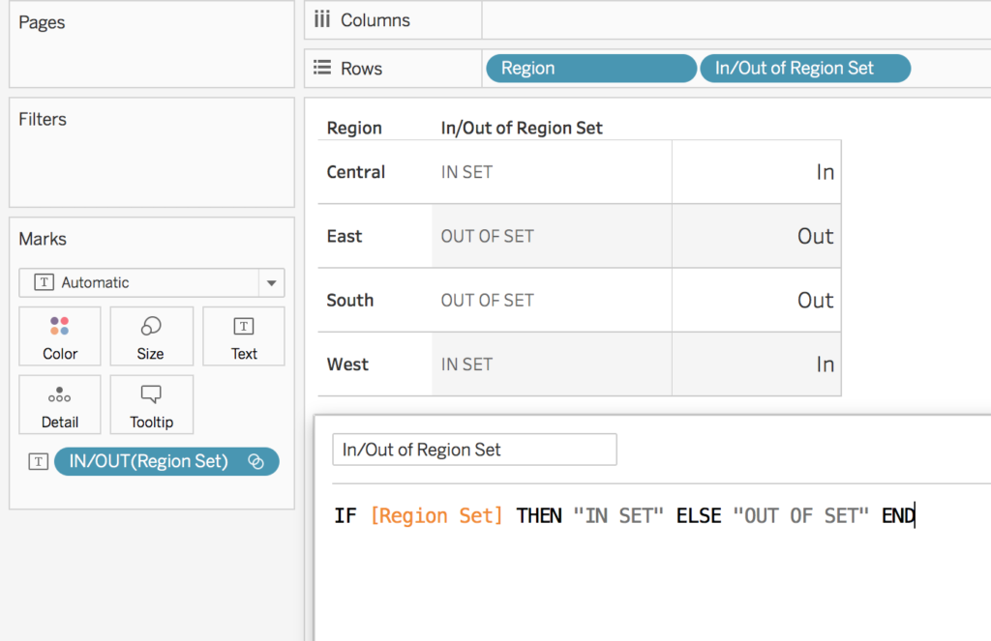
Task: Click text-type icon left of IN/OUT pill
Action: tap(38, 462)
